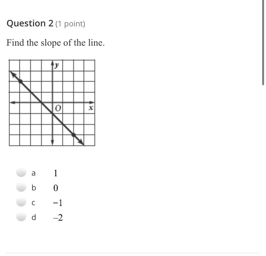Click the x axis label on graph
266x256 pixels.
91,108
